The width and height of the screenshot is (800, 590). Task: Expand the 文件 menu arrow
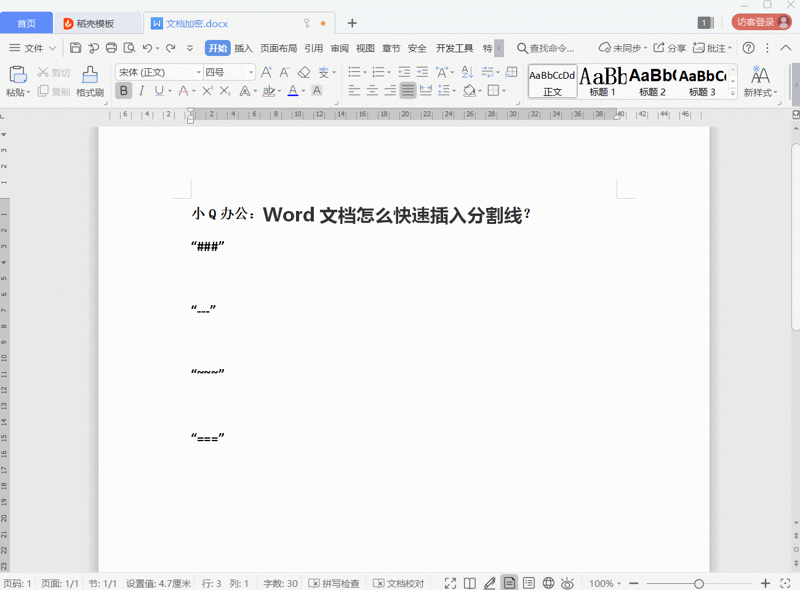(52, 48)
